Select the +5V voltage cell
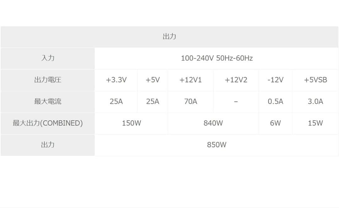 (x=153, y=80)
